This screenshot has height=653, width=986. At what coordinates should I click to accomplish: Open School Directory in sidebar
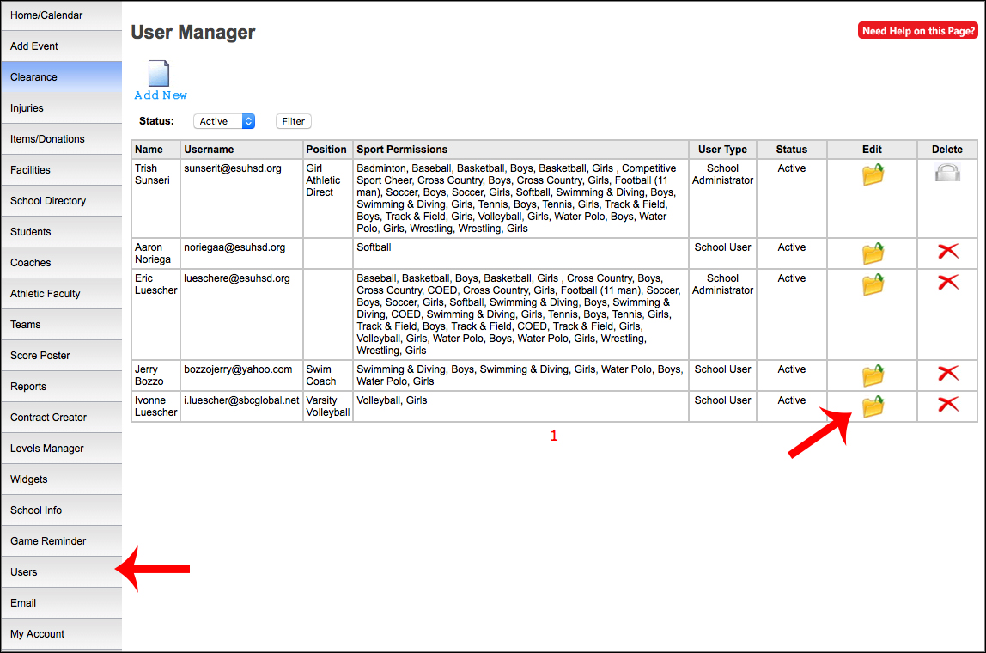[62, 201]
